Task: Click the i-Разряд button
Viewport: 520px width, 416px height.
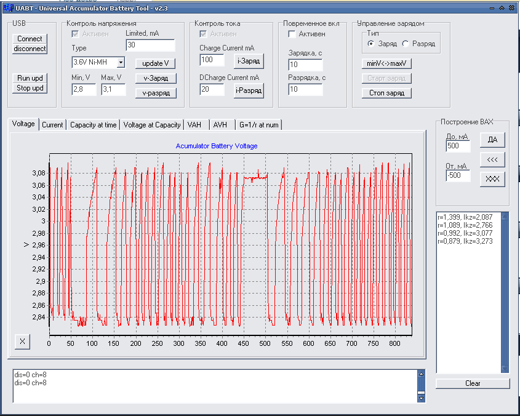Action: coord(249,90)
